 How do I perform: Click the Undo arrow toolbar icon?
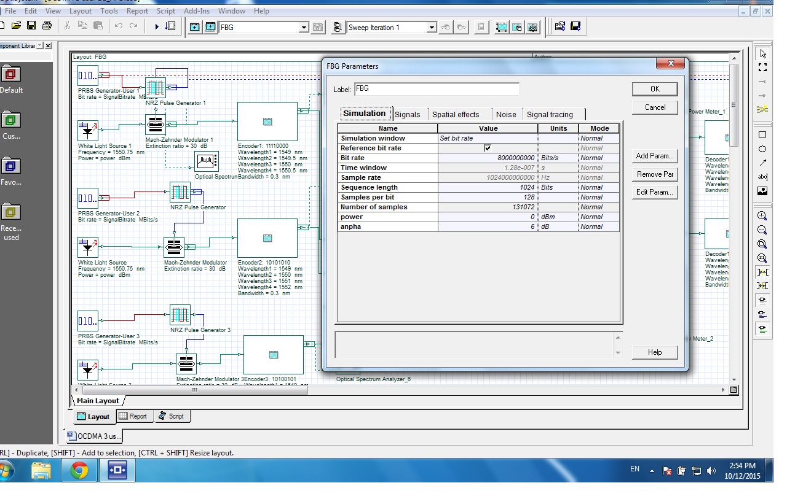tap(119, 26)
